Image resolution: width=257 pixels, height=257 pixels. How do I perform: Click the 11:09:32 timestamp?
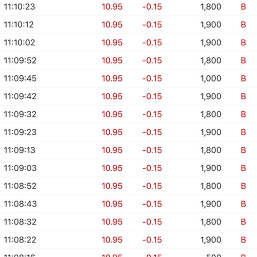(20, 115)
